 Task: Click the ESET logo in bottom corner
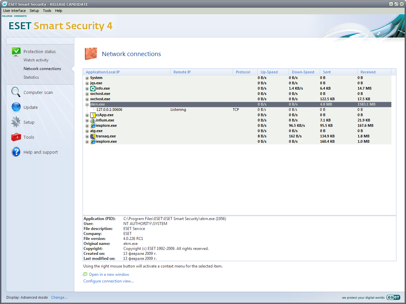click(x=393, y=297)
